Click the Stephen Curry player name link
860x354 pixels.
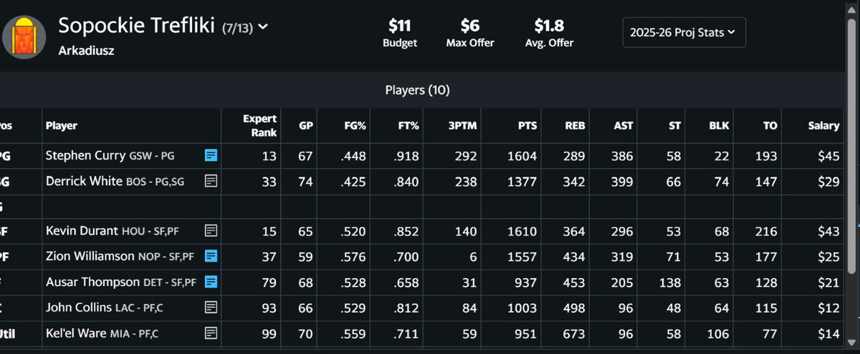(x=85, y=155)
